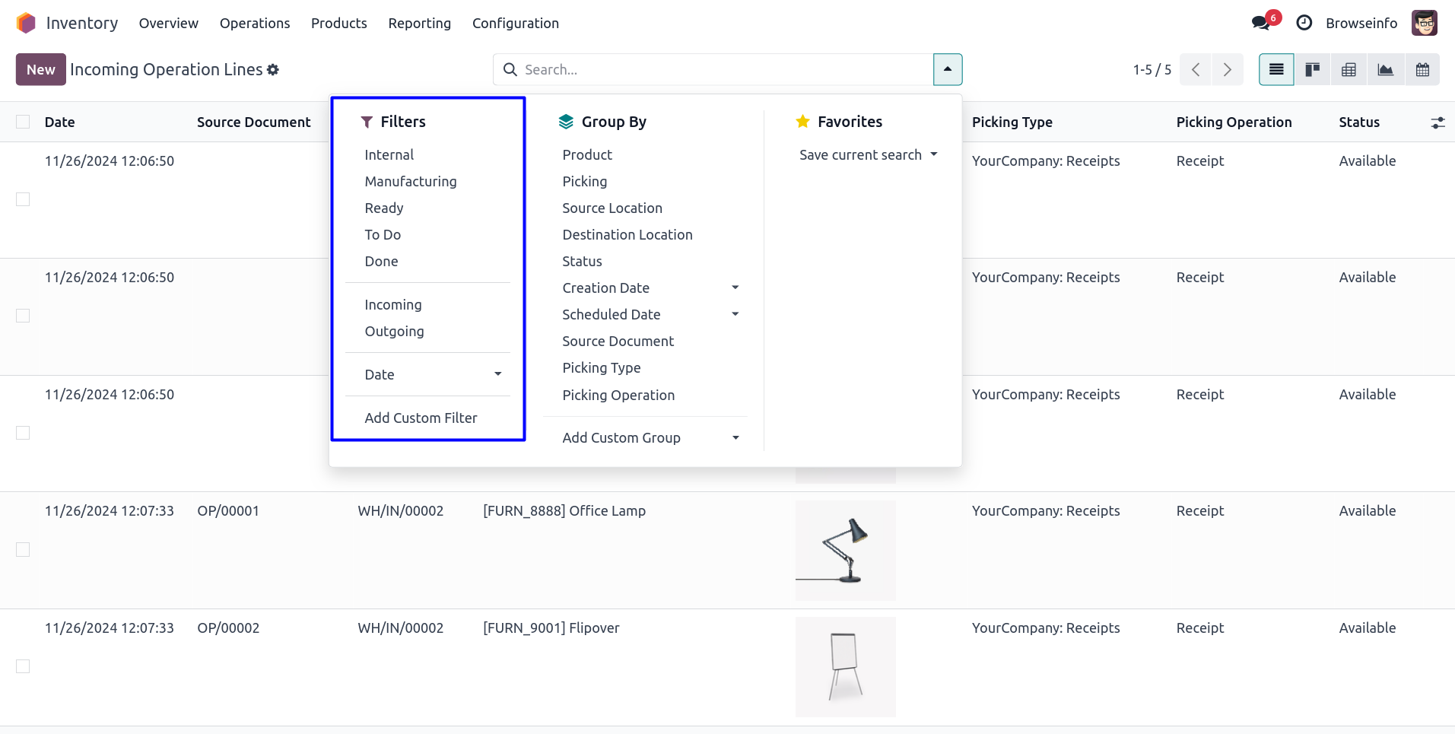Click Add Custom Filter
Viewport: 1455px width, 734px height.
tap(421, 418)
